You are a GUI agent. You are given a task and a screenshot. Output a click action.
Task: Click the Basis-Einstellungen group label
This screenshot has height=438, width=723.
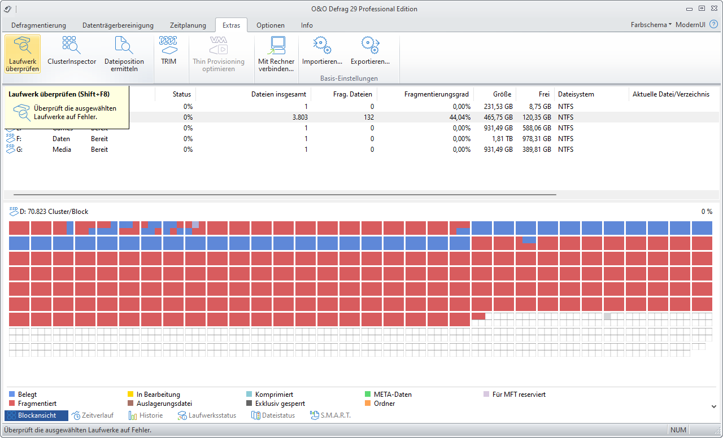coord(349,78)
